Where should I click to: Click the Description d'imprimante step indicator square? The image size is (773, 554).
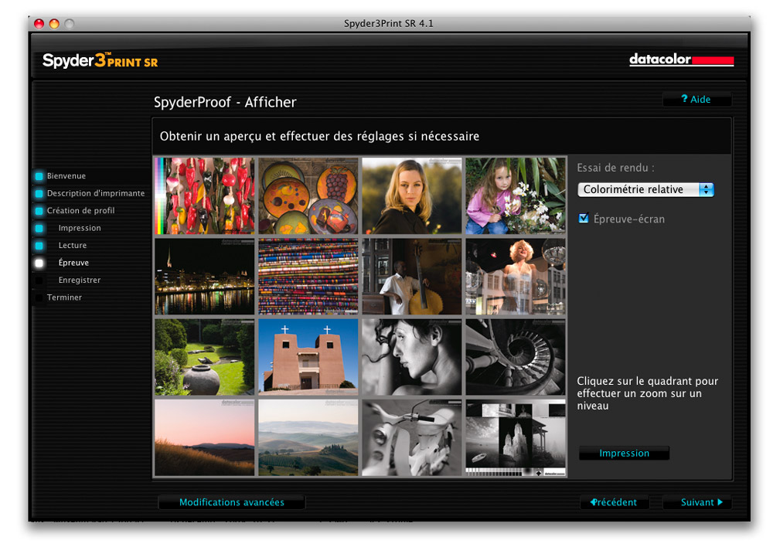[x=39, y=193]
